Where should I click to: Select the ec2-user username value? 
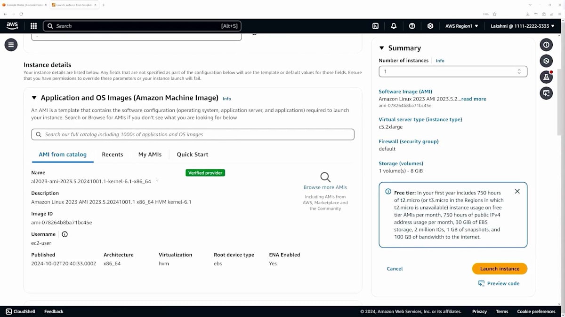(41, 243)
